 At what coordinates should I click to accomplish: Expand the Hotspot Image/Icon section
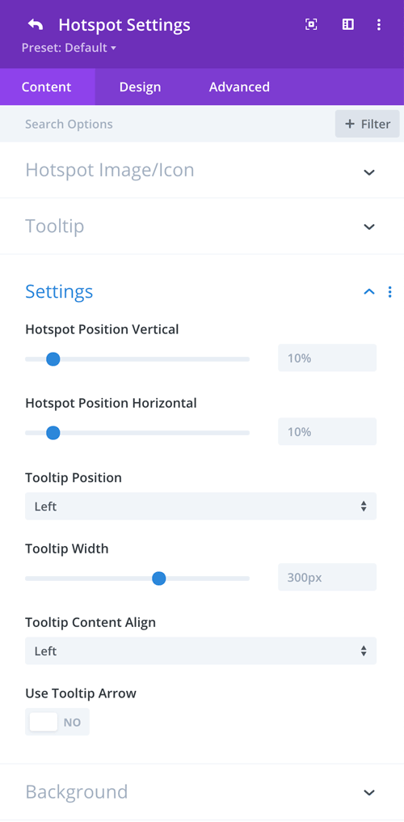(202, 170)
